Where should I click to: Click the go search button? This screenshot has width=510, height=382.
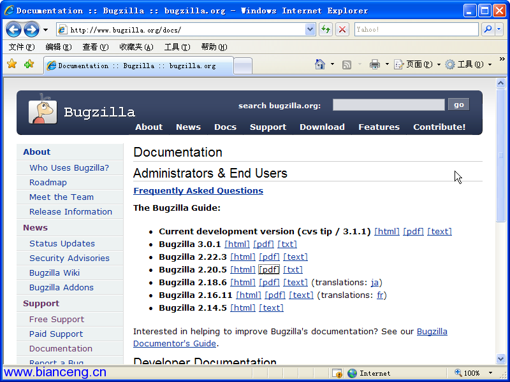(458, 104)
